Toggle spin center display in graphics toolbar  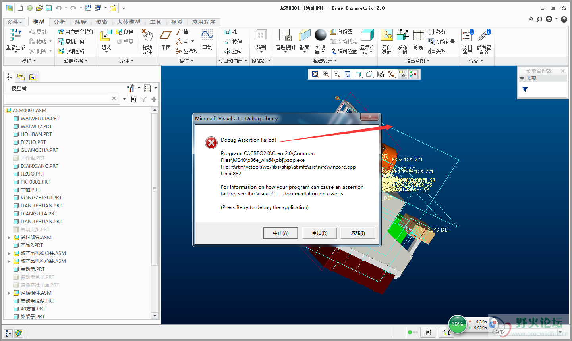(x=413, y=74)
